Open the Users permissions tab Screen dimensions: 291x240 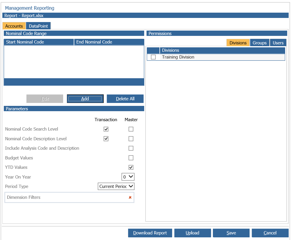(x=278, y=43)
